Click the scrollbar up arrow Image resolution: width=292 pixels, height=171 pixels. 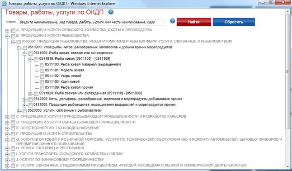[287, 11]
